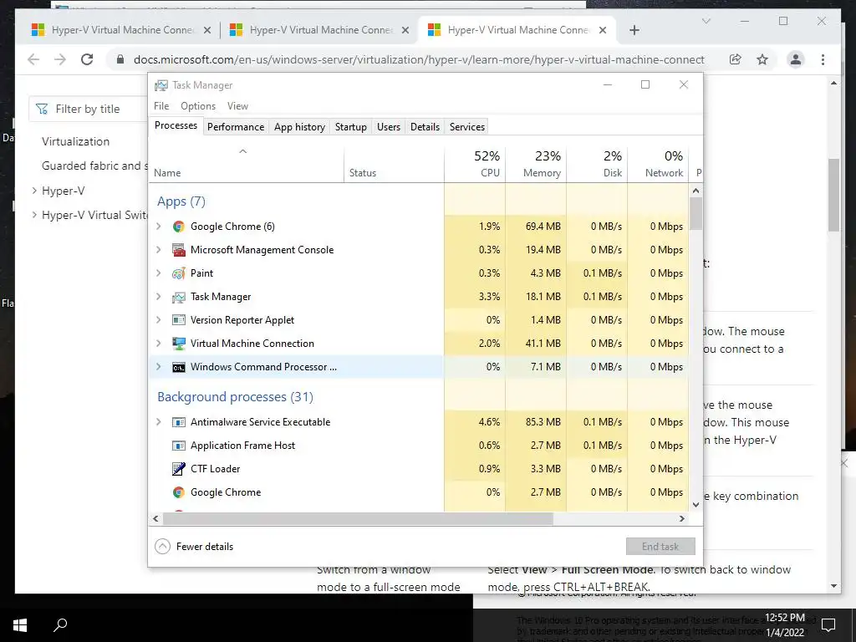Click the Antimalware Service Executable icon
856x642 pixels.
tap(179, 422)
